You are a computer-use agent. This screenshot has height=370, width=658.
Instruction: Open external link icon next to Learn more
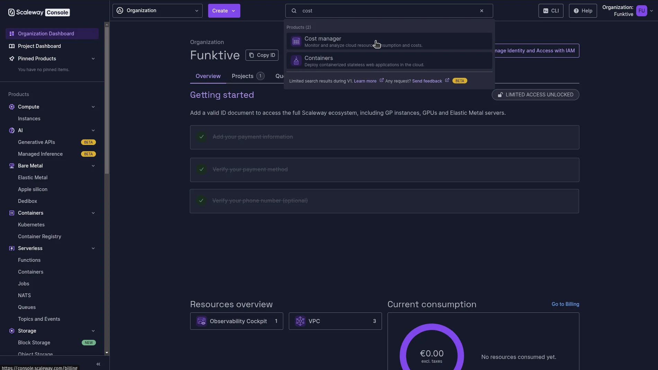click(x=382, y=80)
